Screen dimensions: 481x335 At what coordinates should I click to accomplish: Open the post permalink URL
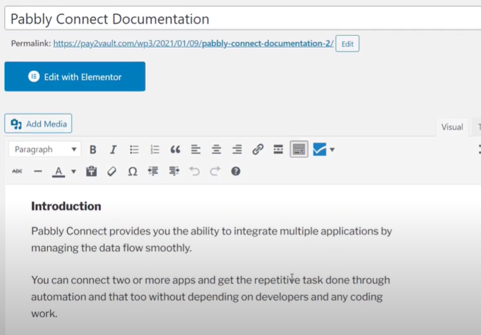pos(193,44)
